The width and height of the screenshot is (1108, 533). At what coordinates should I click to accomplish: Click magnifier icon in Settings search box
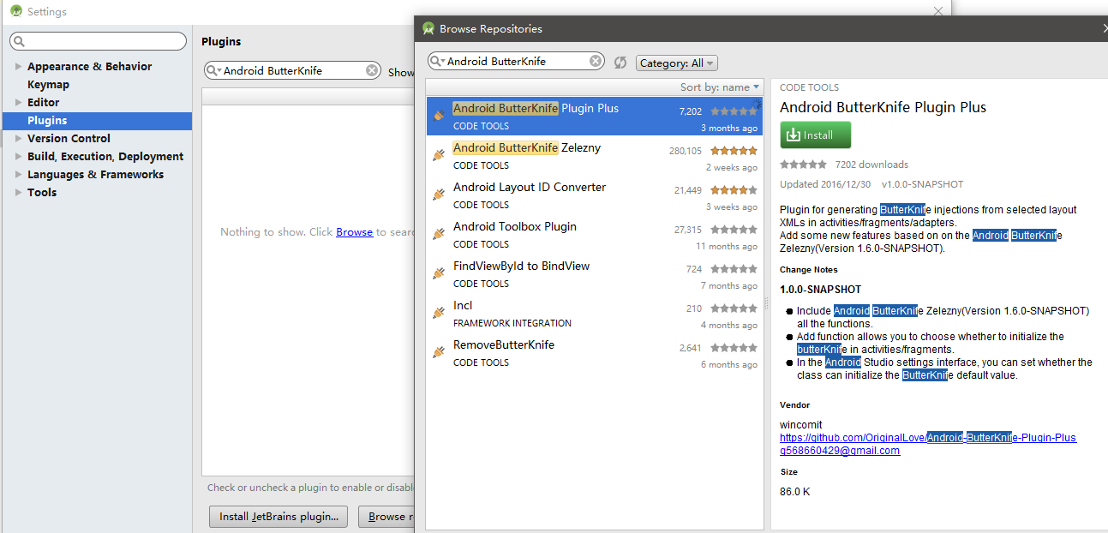[x=19, y=41]
